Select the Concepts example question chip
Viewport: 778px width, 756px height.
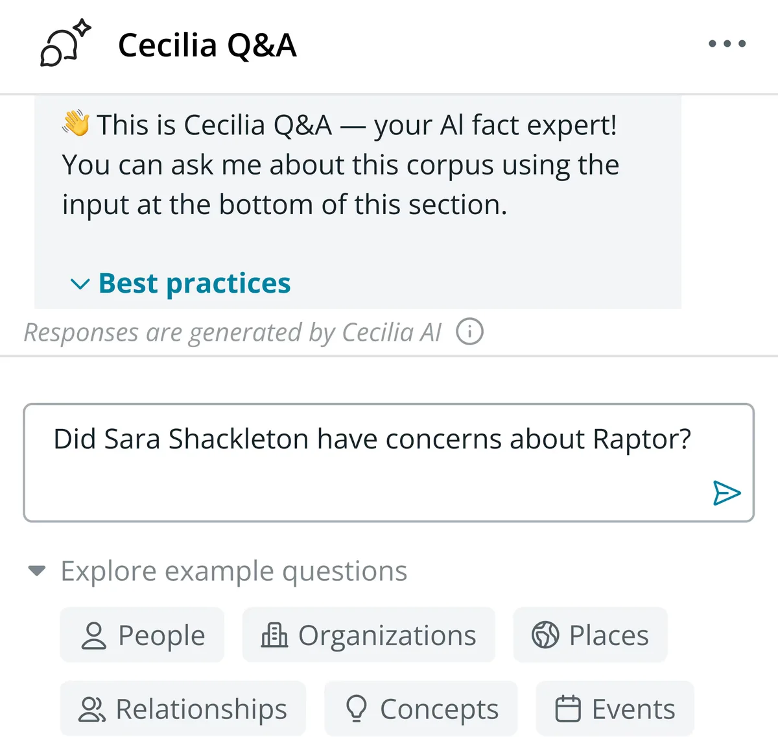[420, 709]
